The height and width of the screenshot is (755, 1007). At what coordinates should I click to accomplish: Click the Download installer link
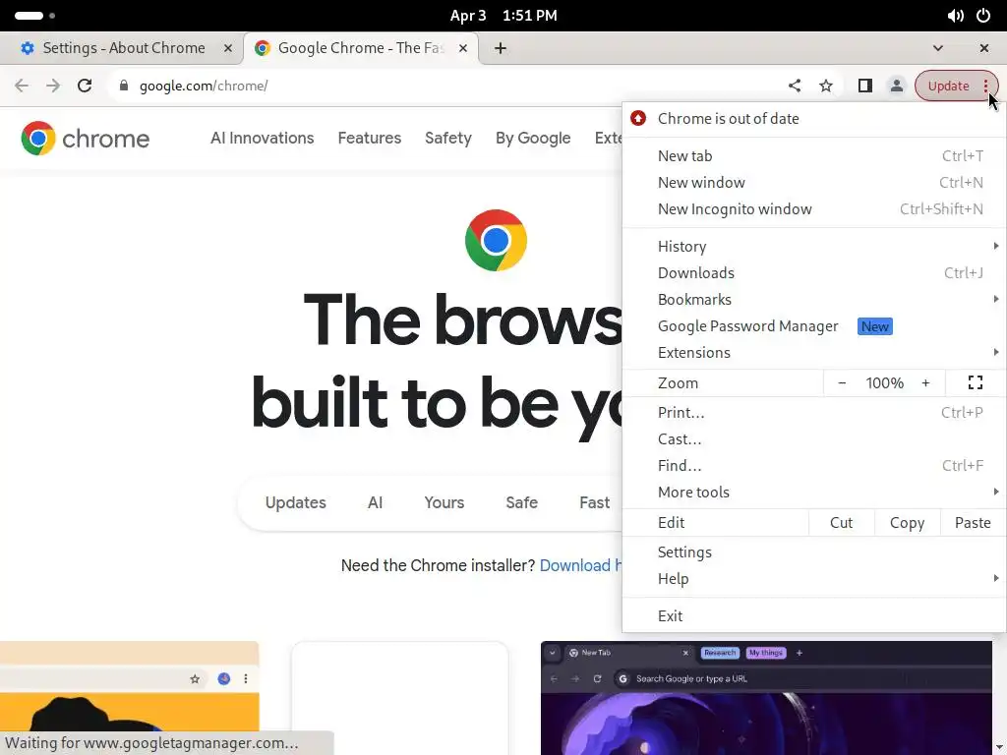point(580,565)
